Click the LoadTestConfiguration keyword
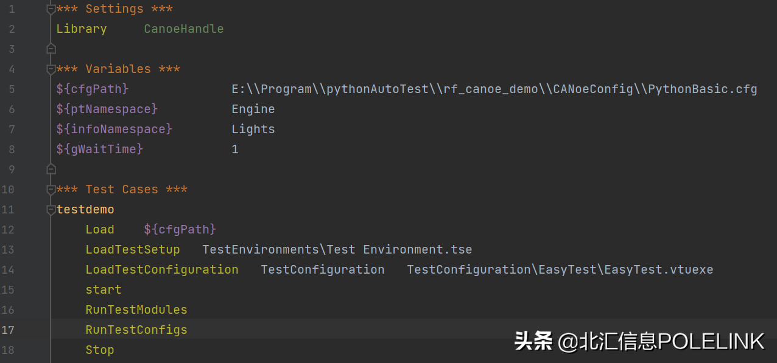 click(162, 270)
